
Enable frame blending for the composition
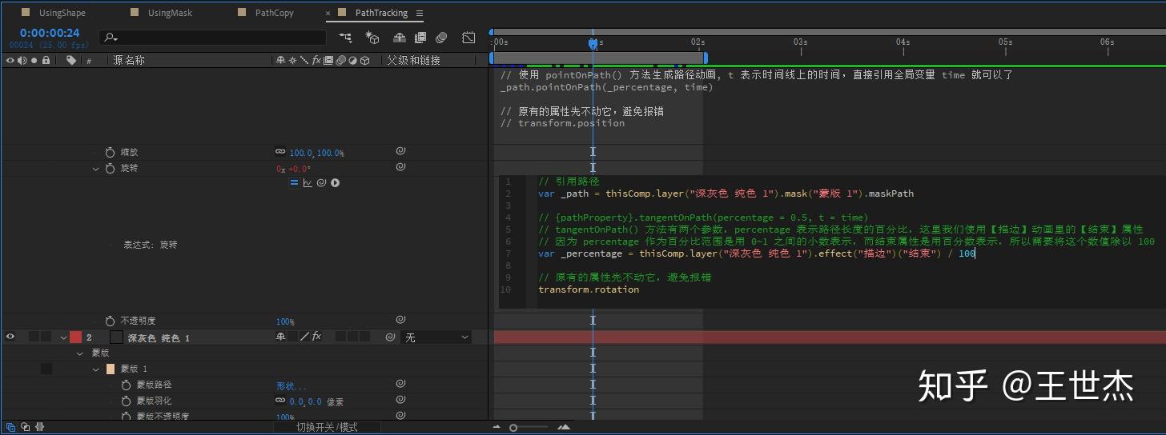coord(421,38)
